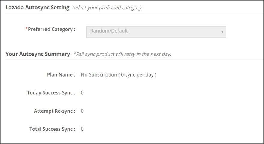Click the '0 sync per day' text
264x144 pixels.
(x=138, y=75)
